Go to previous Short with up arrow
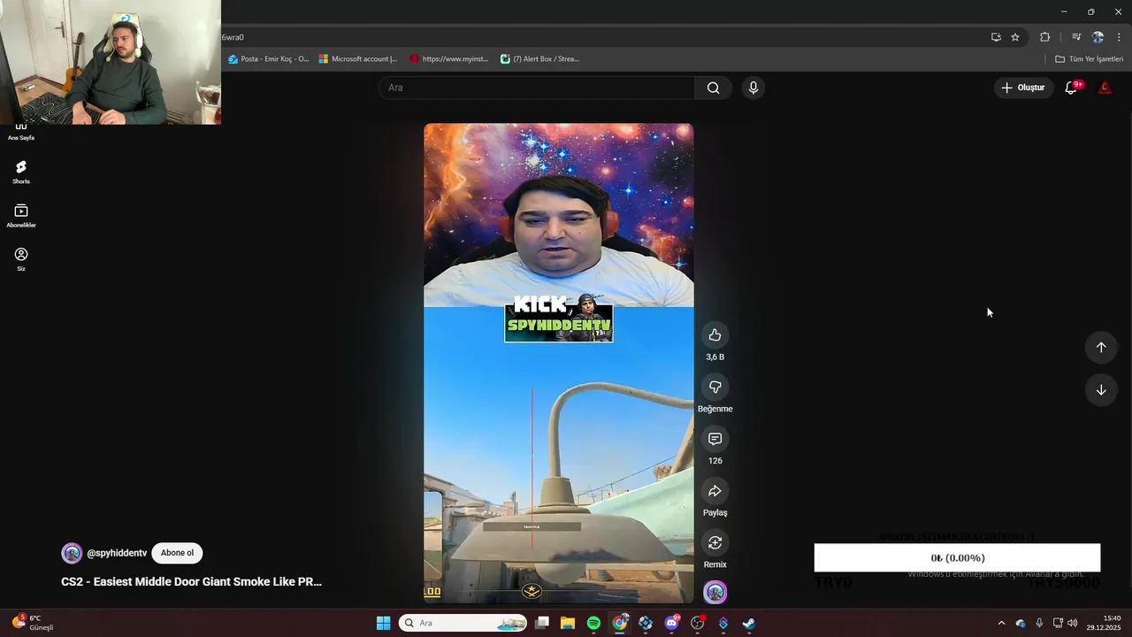The height and width of the screenshot is (637, 1132). pyautogui.click(x=1101, y=347)
